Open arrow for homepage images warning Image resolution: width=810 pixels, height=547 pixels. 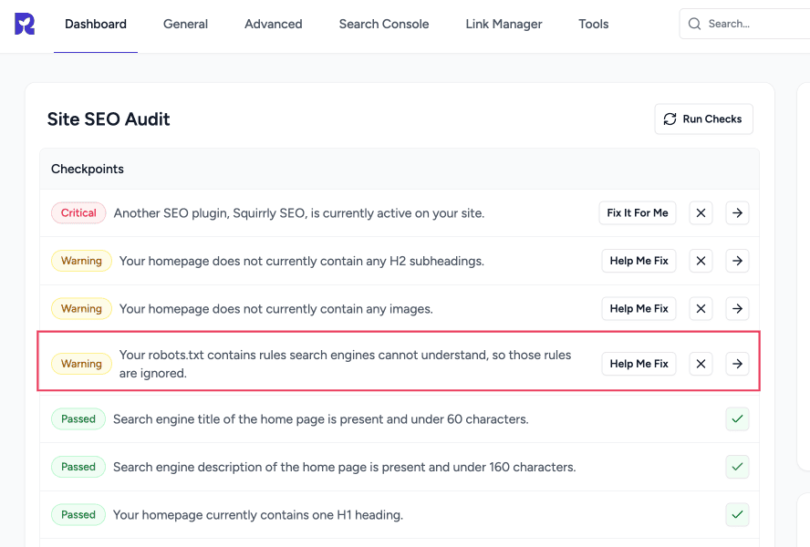pyautogui.click(x=737, y=308)
